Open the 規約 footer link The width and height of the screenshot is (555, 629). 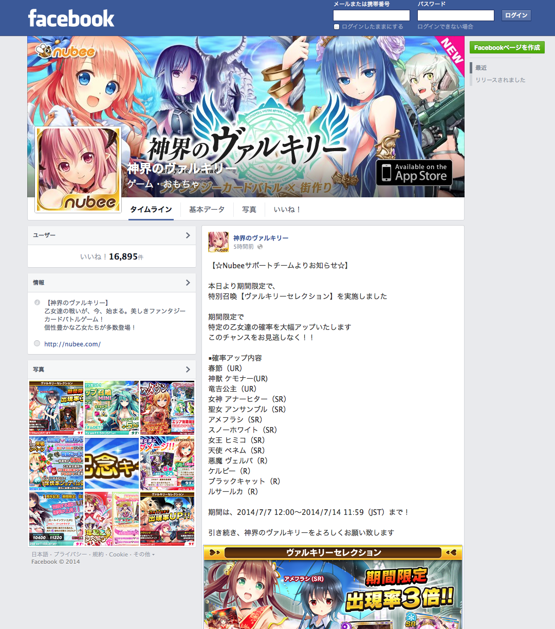pyautogui.click(x=98, y=554)
